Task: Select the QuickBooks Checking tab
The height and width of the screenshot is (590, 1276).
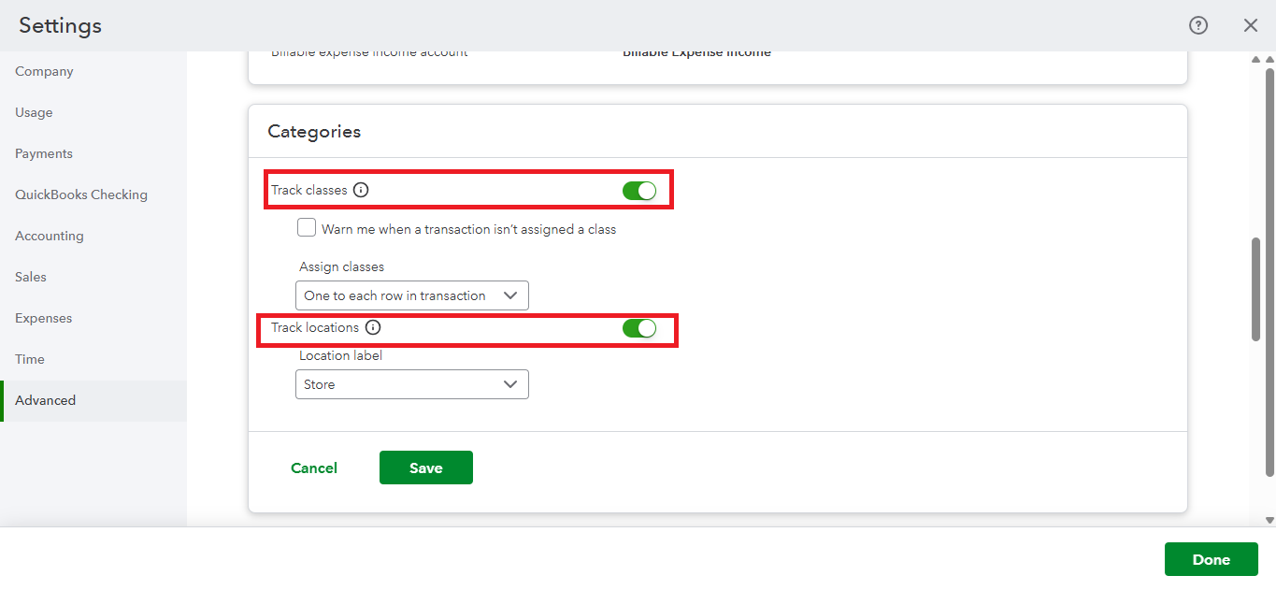Action: point(81,194)
